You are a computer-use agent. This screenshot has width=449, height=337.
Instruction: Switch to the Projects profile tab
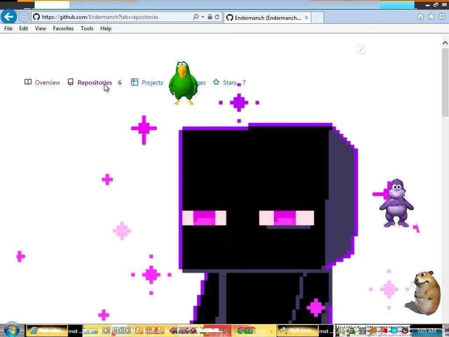(147, 82)
